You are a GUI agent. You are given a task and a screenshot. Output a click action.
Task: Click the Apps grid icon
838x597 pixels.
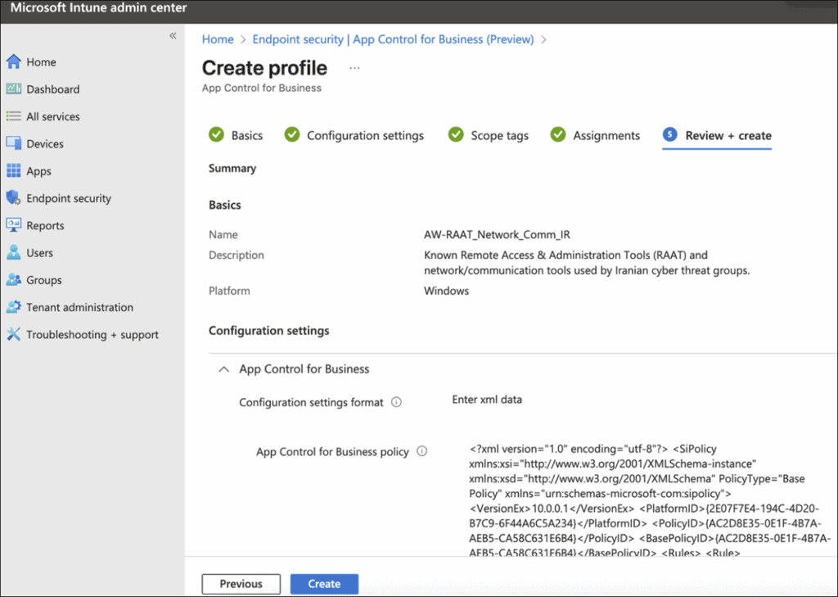tap(14, 170)
